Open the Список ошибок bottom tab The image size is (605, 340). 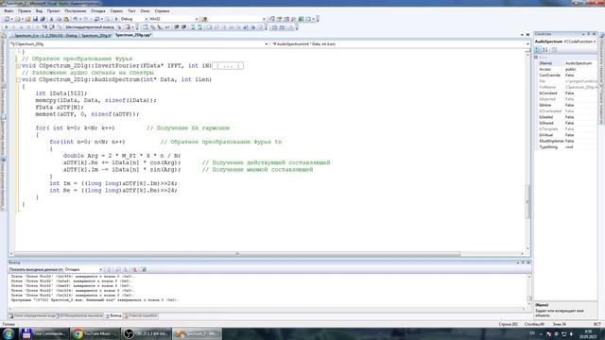(141, 315)
